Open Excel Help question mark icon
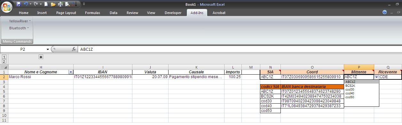402x125 pixels. coord(385,12)
